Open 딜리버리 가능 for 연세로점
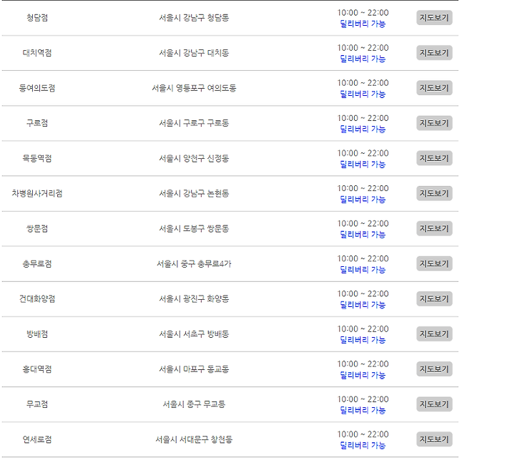 (x=363, y=446)
